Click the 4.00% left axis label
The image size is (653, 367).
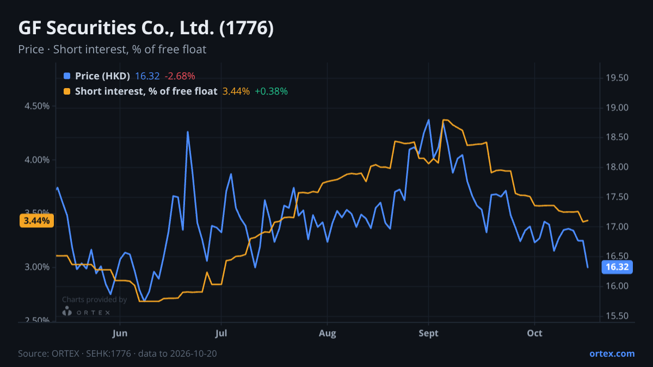tap(38, 160)
